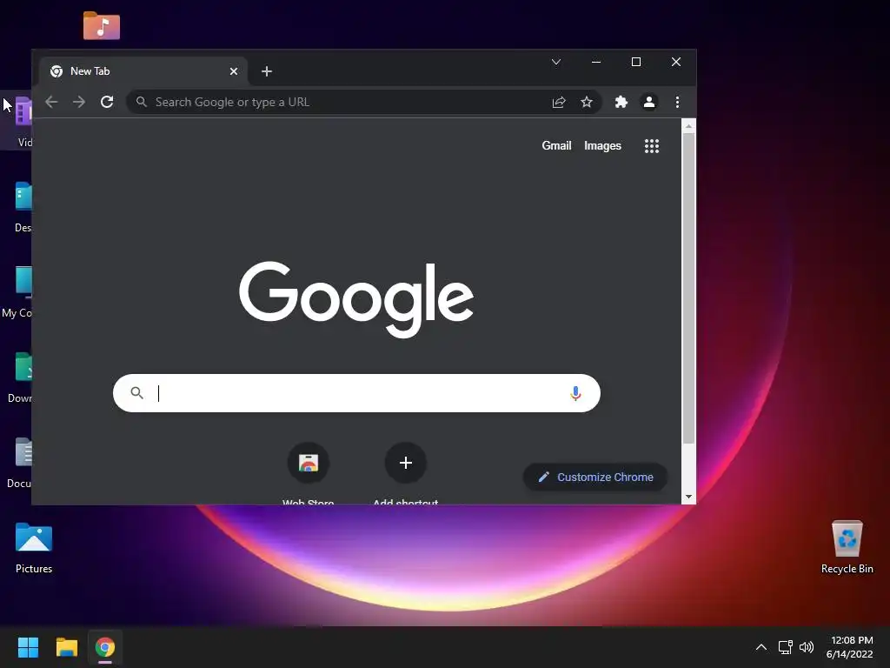Start voice search with the microphone icon
Image resolution: width=890 pixels, height=668 pixels.
[x=575, y=393]
